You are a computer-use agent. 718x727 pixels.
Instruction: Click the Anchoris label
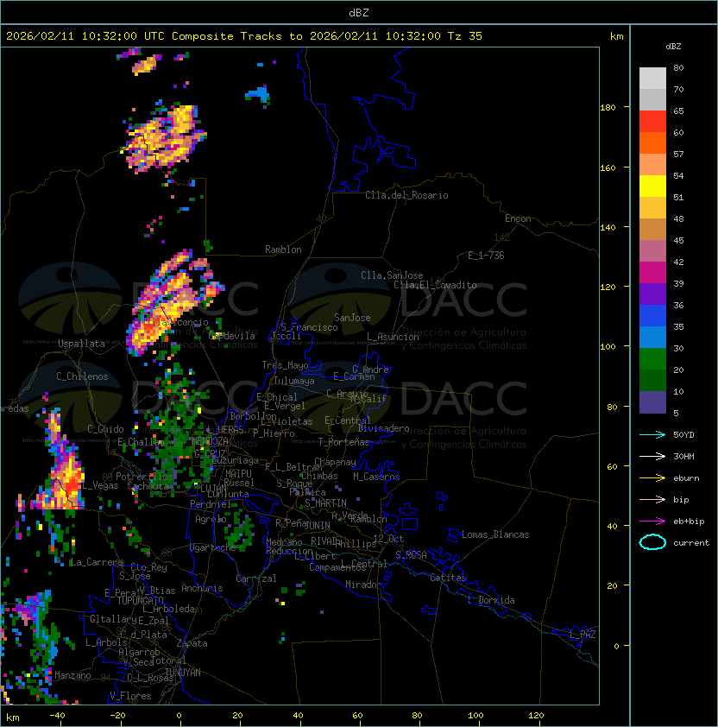(x=202, y=588)
